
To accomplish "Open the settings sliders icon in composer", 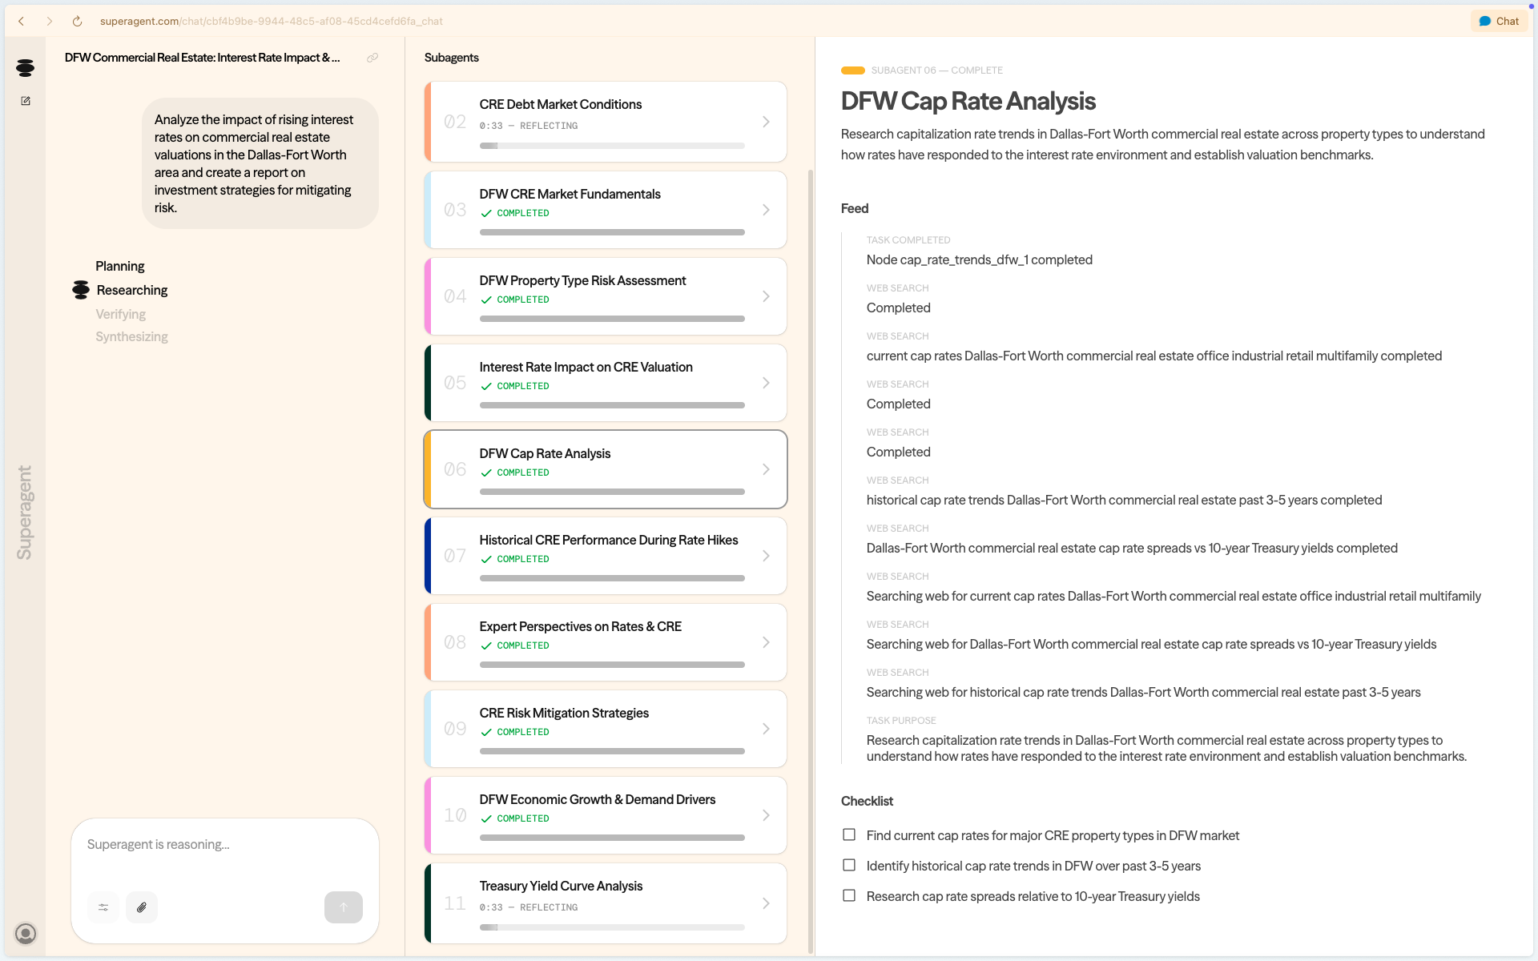I will tap(103, 907).
